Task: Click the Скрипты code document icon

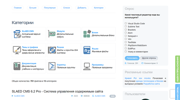Action: click(x=52, y=66)
